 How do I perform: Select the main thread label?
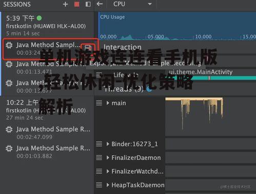(x=119, y=103)
